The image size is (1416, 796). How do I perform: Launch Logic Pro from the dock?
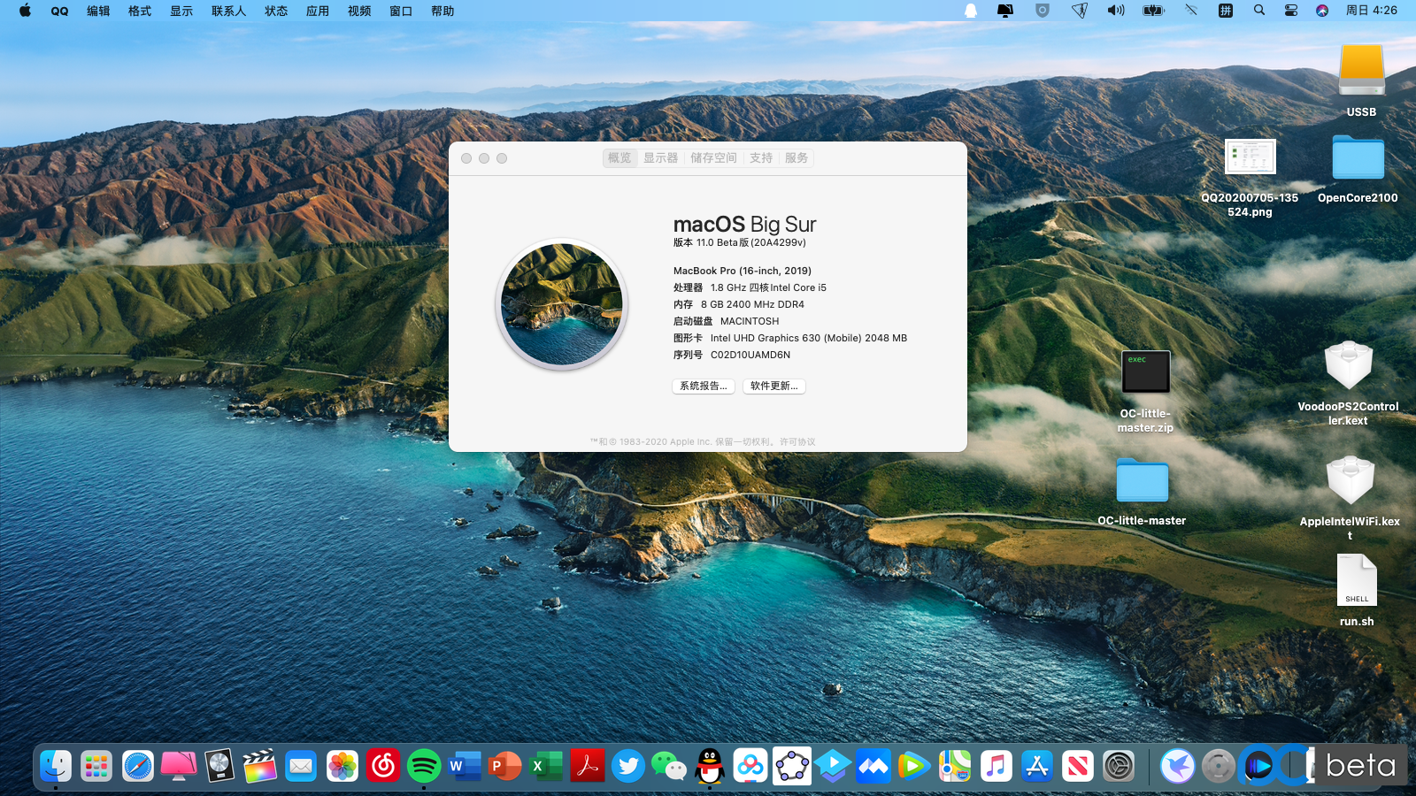coord(219,766)
